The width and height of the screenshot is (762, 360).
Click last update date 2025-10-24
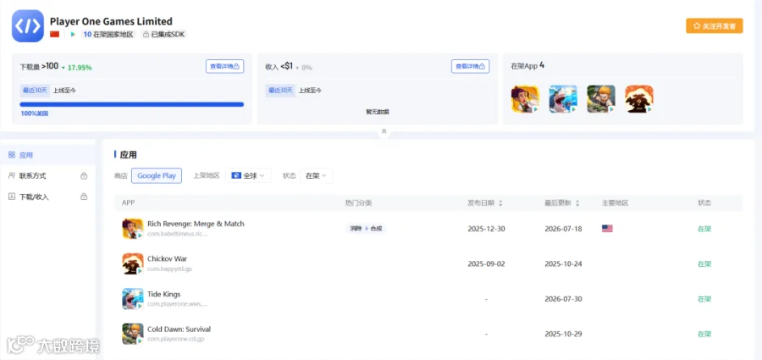[563, 263]
